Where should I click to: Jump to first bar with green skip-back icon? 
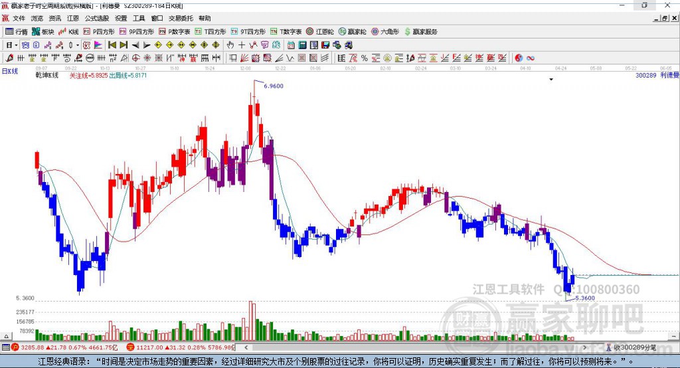[112, 45]
